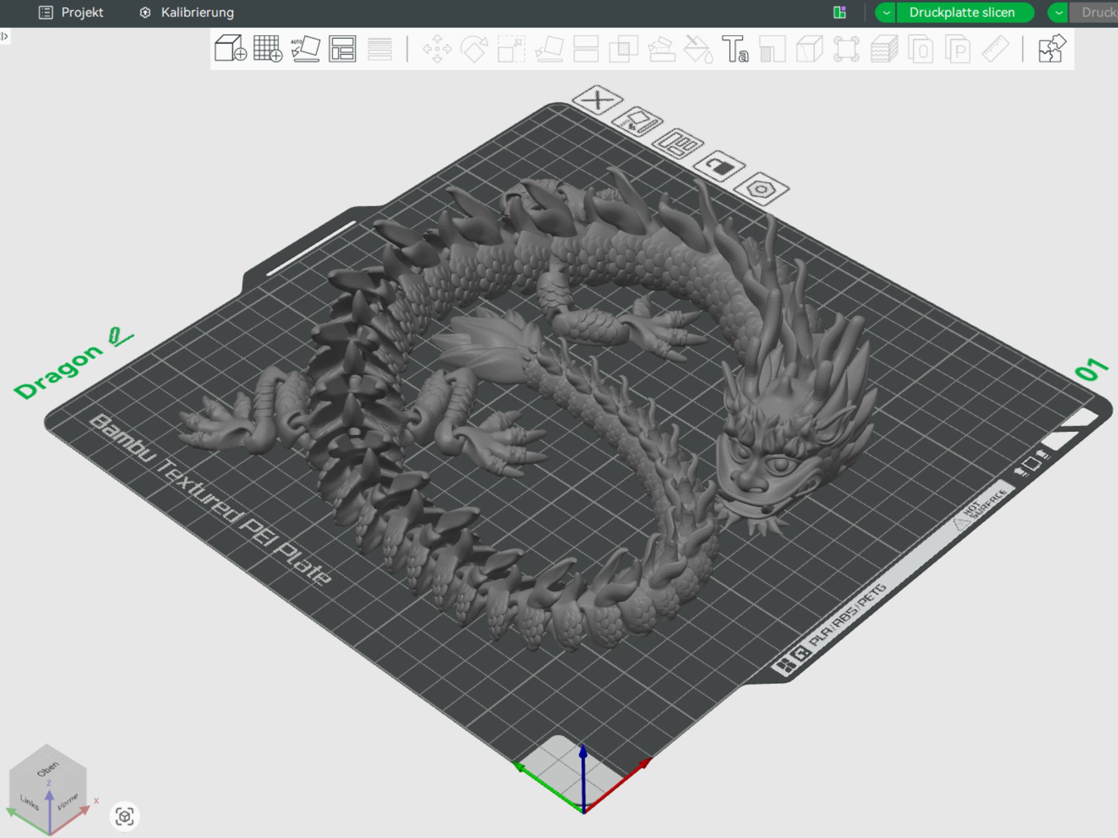Click the Auto orient icon
Image resolution: width=1118 pixels, height=838 pixels.
[305, 49]
